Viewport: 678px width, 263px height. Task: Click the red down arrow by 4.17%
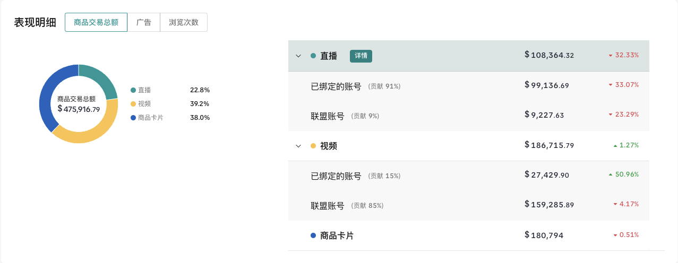615,205
